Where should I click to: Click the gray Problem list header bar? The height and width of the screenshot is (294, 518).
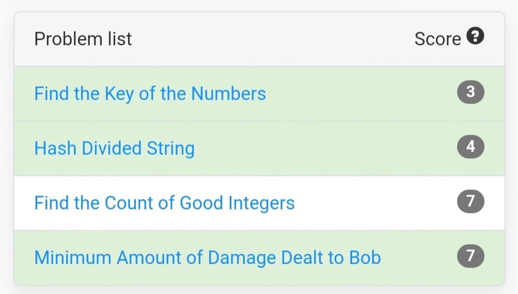[259, 39]
